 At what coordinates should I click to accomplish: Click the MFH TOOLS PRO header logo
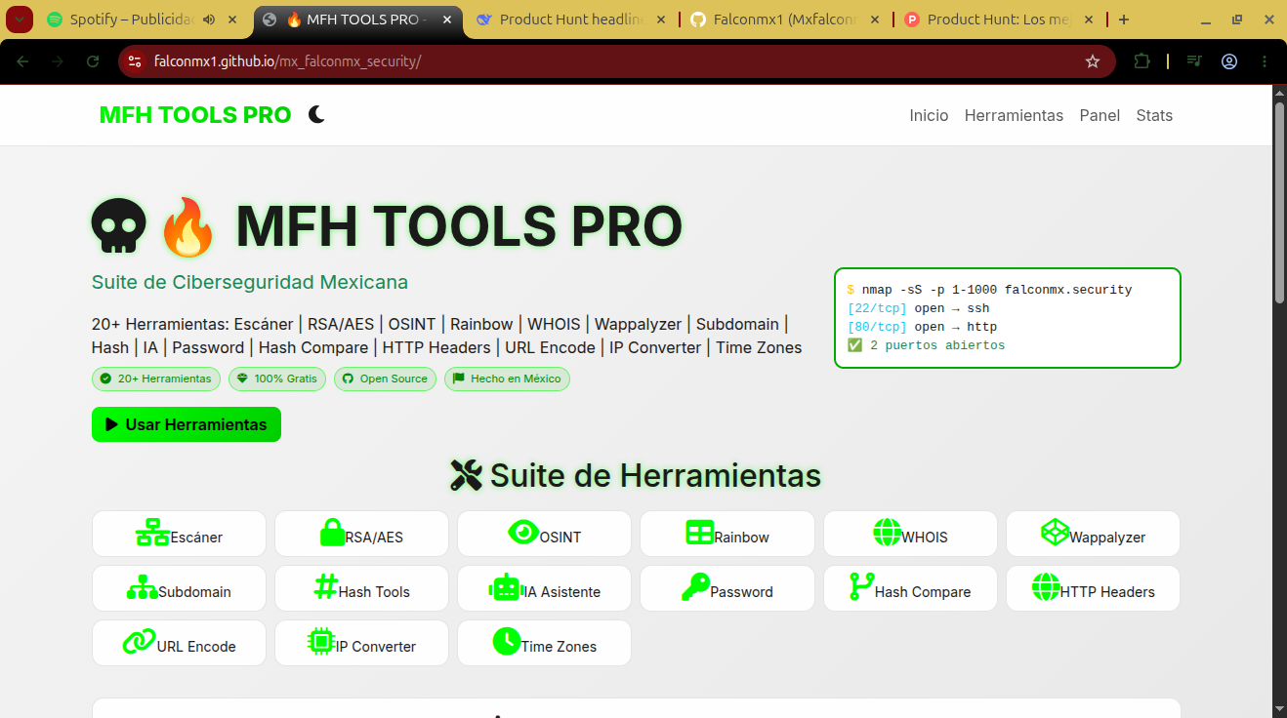click(195, 115)
